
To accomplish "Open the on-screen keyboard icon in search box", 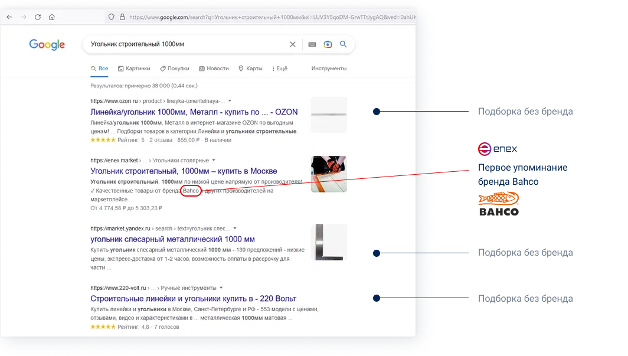I will pyautogui.click(x=312, y=44).
